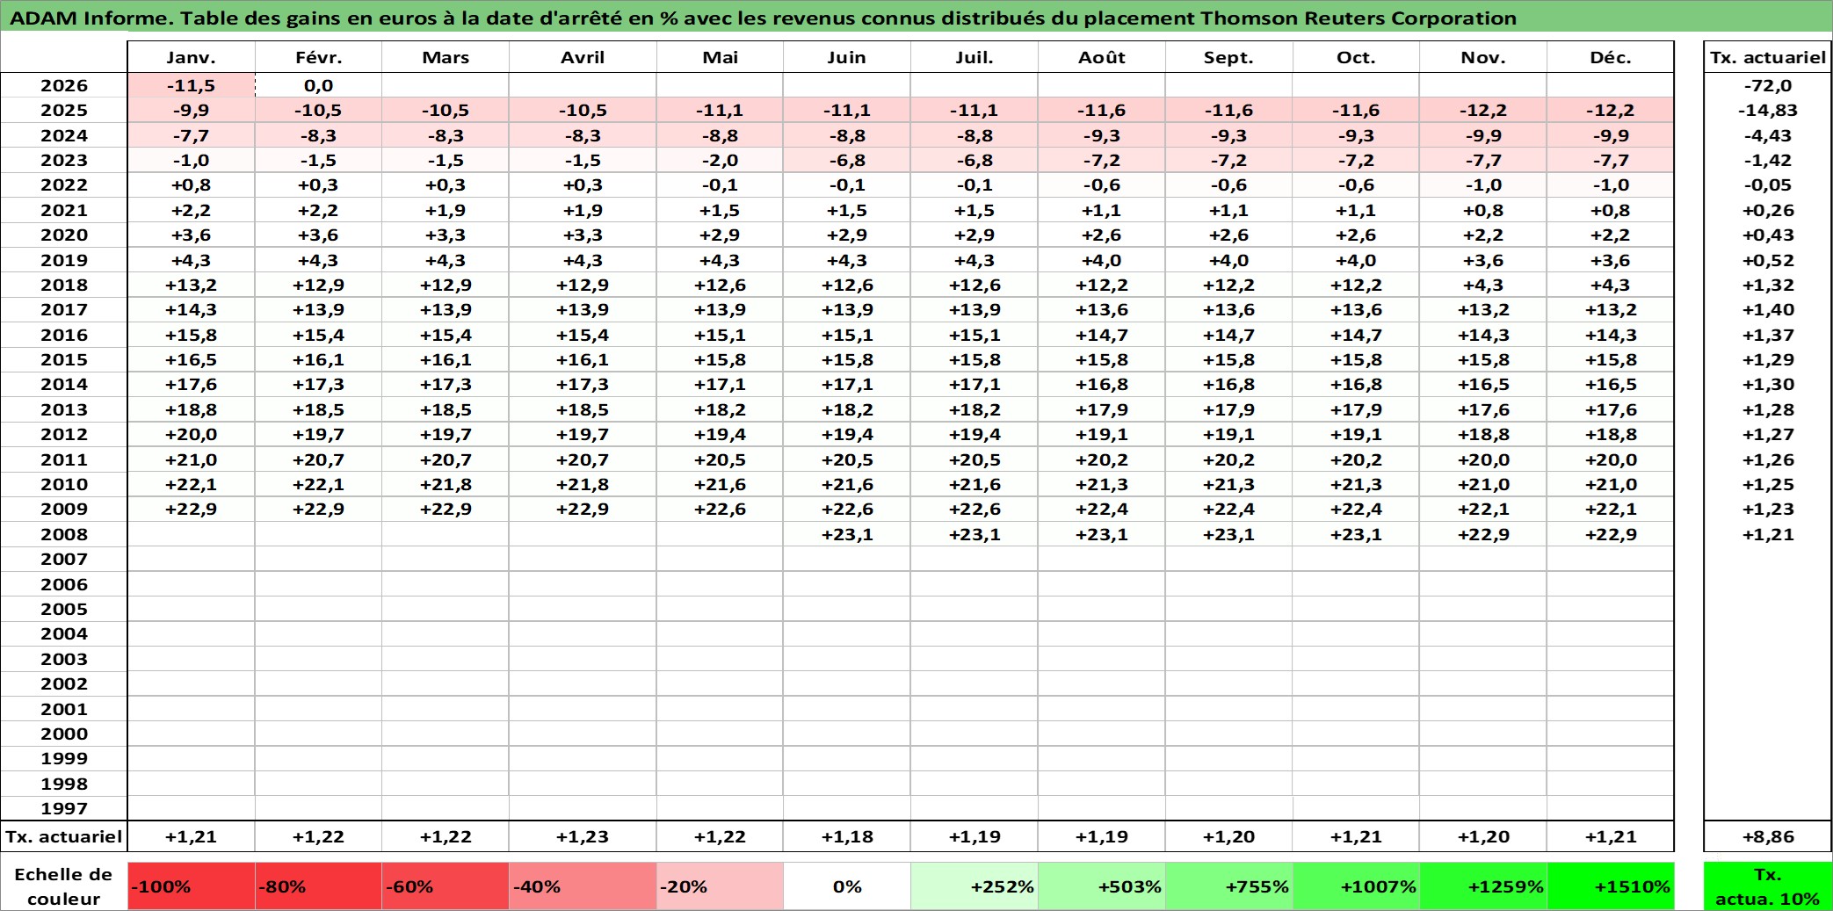This screenshot has width=1833, height=911.
Task: Select the '-1,42' actuarial rate value
Action: (x=1768, y=160)
